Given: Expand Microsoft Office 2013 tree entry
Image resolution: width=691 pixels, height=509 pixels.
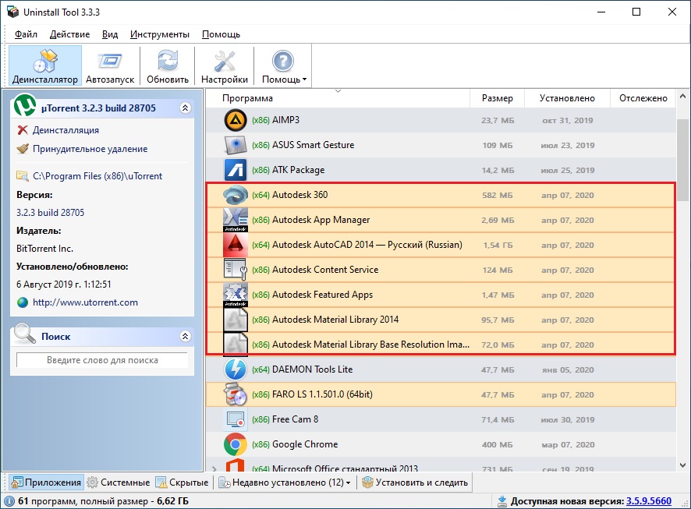Looking at the screenshot, I should coord(214,468).
